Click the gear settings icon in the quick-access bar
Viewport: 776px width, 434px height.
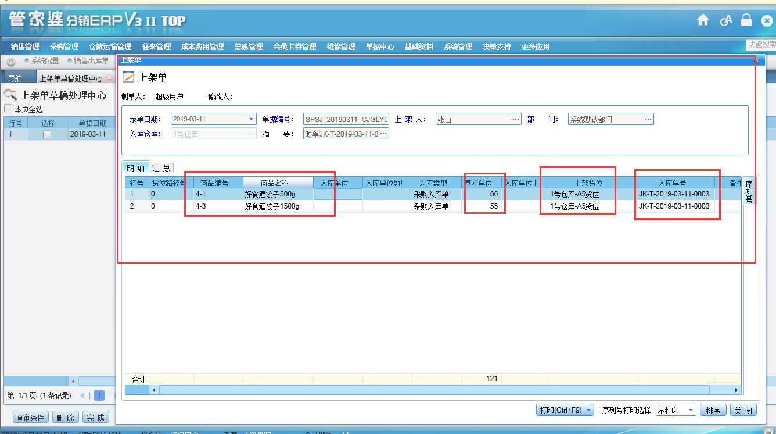pyautogui.click(x=11, y=62)
